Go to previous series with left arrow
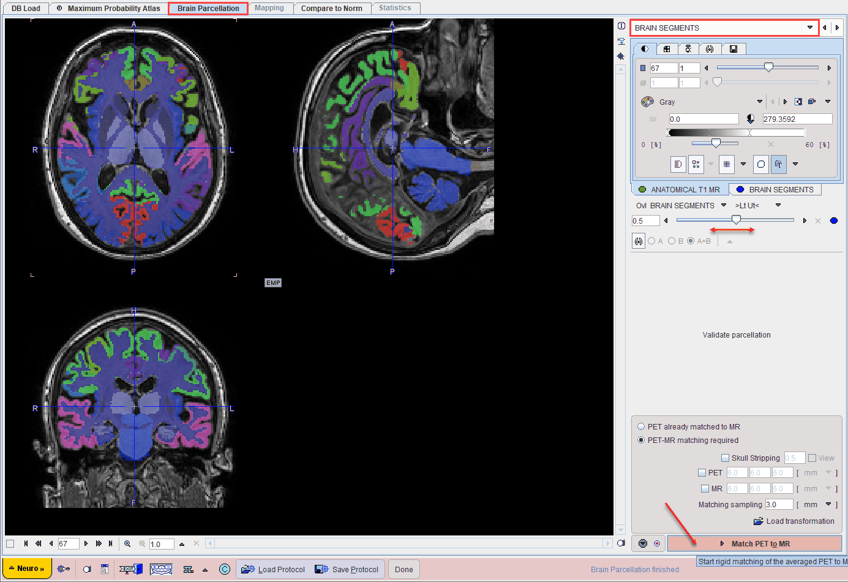The width and height of the screenshot is (848, 582). pyautogui.click(x=825, y=28)
